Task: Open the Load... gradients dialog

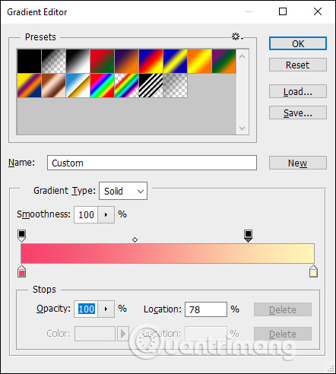Action: 298,91
